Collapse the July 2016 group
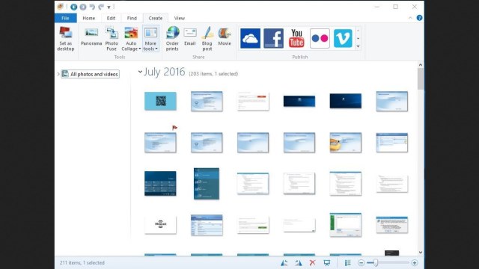This screenshot has height=269, width=479. [140, 72]
